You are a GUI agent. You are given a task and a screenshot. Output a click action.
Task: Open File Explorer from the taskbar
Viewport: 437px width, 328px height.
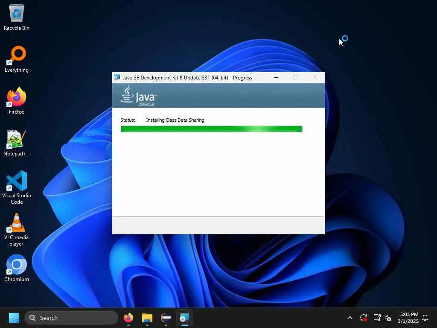click(x=147, y=318)
